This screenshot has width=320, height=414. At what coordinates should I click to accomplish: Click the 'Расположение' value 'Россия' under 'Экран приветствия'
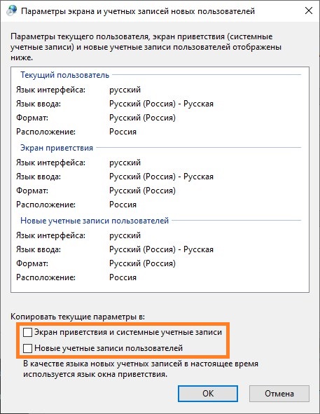[123, 205]
